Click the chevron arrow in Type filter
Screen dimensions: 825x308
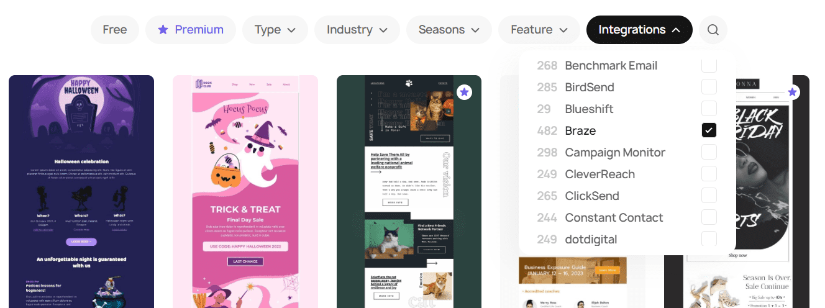tap(292, 30)
